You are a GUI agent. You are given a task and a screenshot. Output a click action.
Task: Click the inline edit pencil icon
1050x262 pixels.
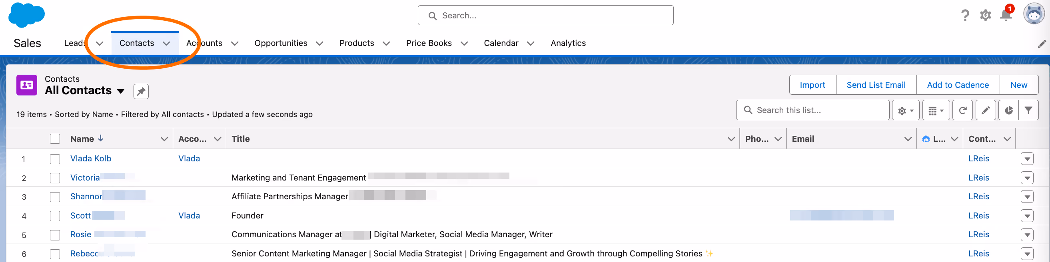tap(986, 110)
